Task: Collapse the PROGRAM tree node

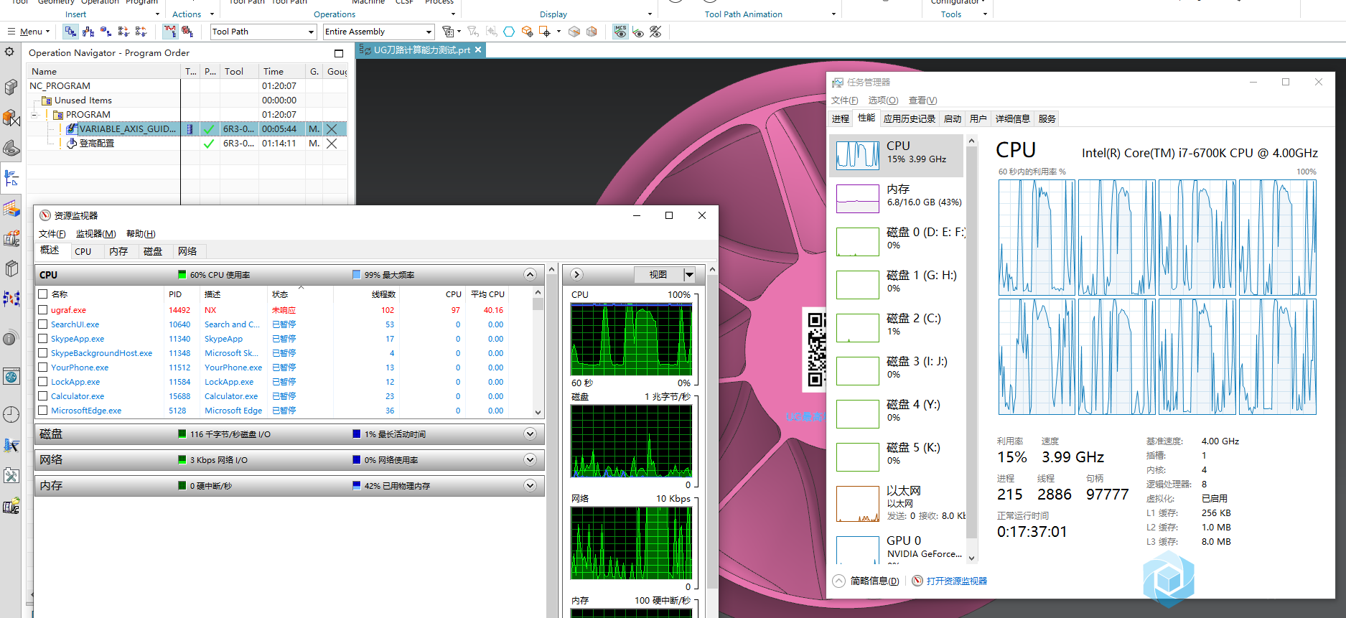Action: click(34, 115)
